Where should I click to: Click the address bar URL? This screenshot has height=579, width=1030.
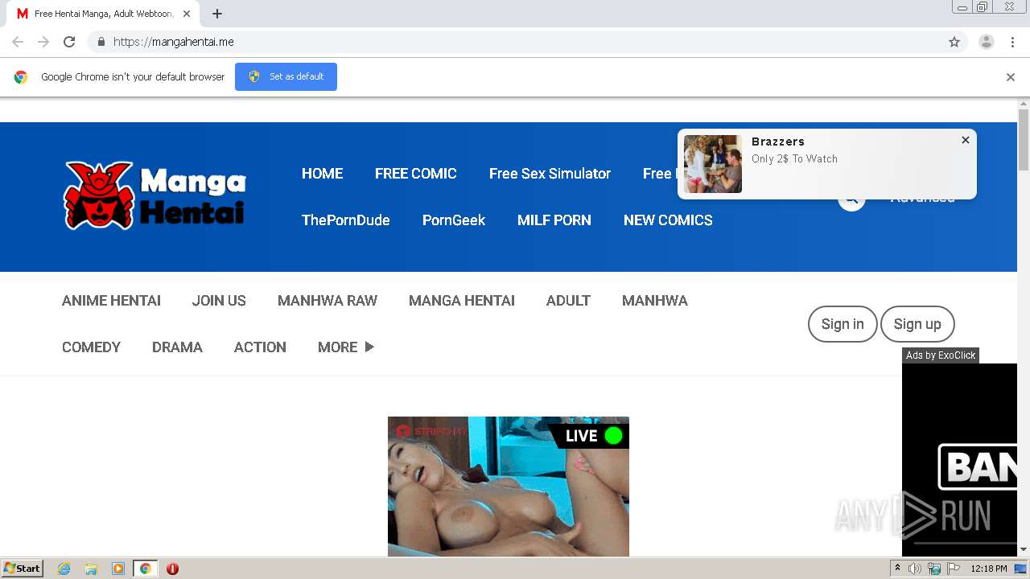tap(174, 42)
